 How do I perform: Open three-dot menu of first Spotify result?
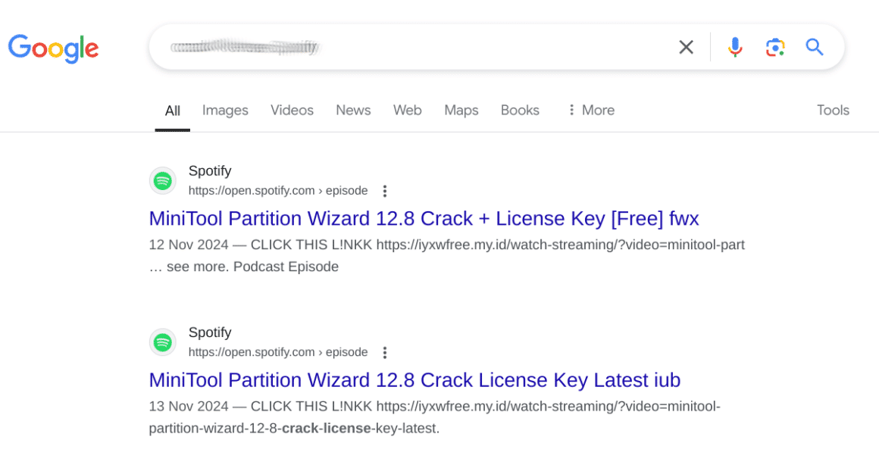(385, 191)
